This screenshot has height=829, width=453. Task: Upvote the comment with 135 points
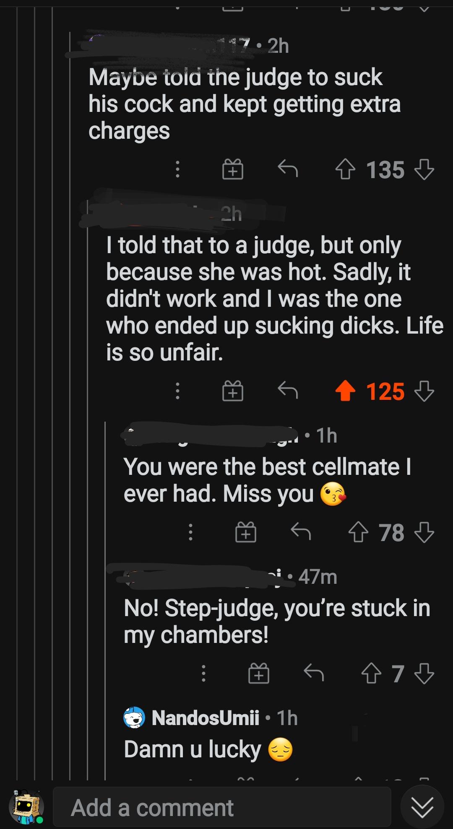[346, 169]
